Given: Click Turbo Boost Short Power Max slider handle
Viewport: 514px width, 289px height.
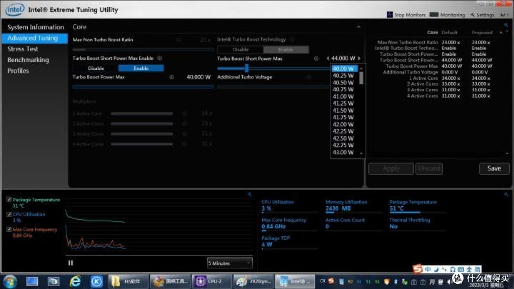Looking at the screenshot, I should (247, 68).
